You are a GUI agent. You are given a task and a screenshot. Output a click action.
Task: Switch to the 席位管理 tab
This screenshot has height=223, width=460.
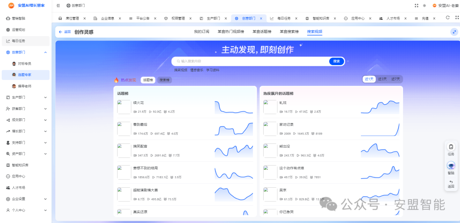coord(72,18)
